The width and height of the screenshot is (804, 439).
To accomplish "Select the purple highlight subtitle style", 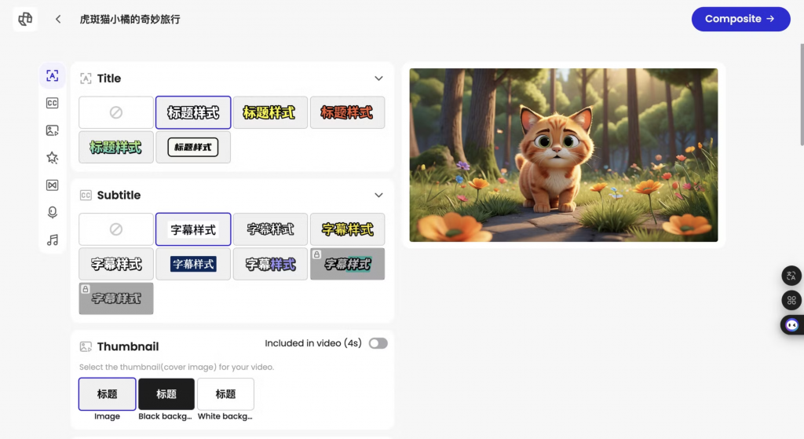I will tap(270, 264).
